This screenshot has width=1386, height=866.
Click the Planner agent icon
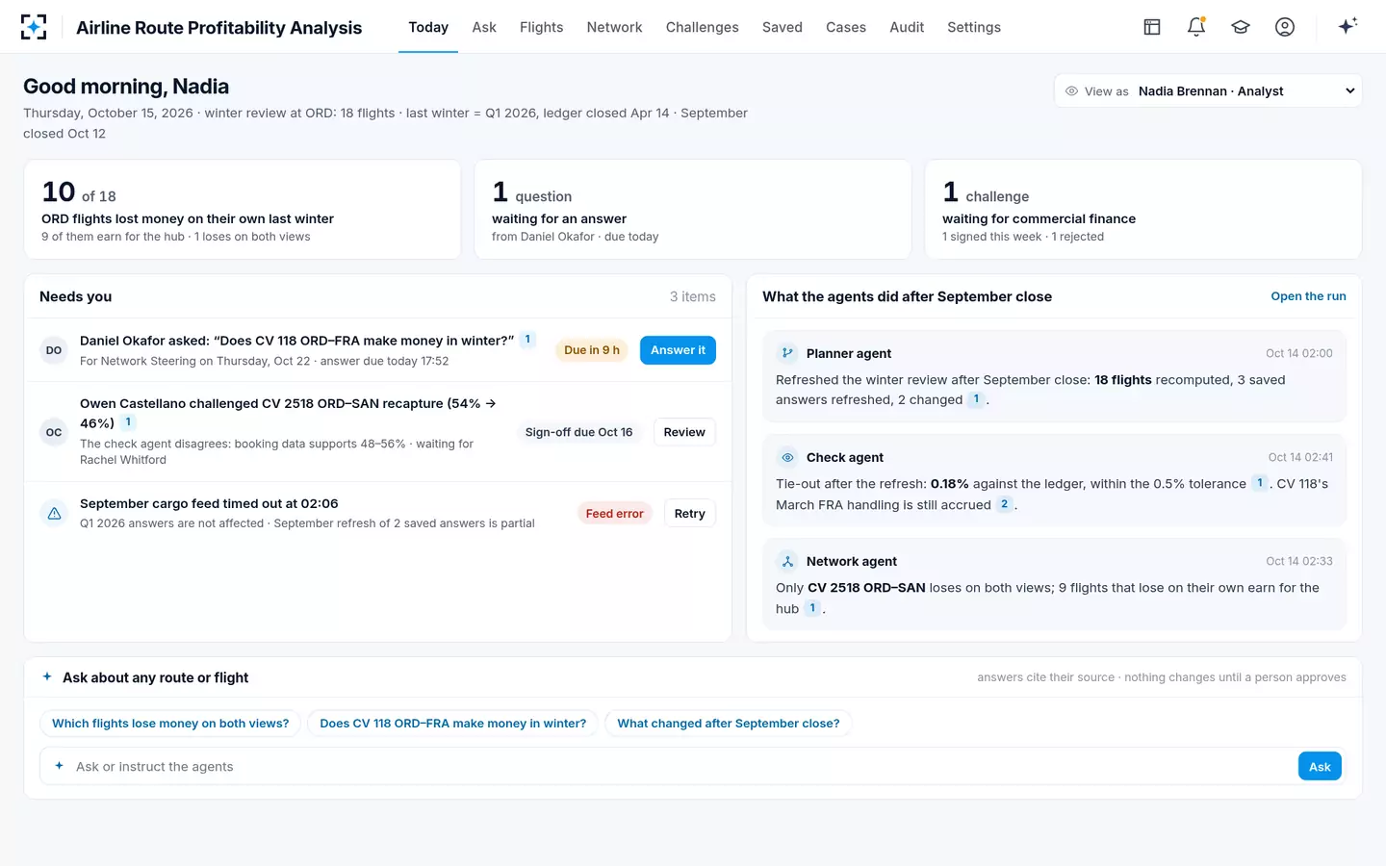pos(787,353)
